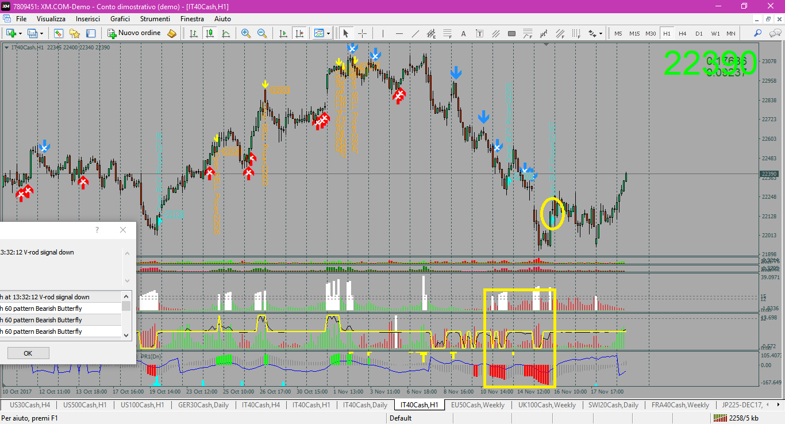Image resolution: width=785 pixels, height=424 pixels.
Task: Expand the IT40Cash,H1 chart header triangle
Action: 6,47
